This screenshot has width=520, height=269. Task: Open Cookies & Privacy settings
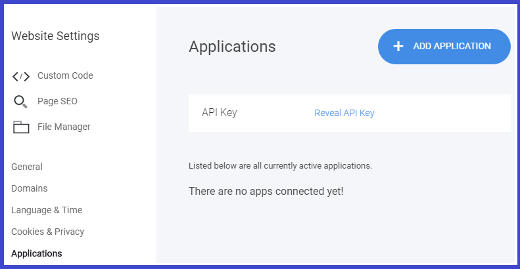point(48,232)
